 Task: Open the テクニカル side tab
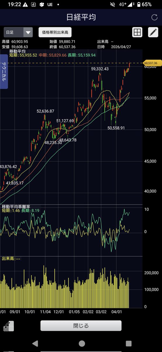tap(4, 71)
